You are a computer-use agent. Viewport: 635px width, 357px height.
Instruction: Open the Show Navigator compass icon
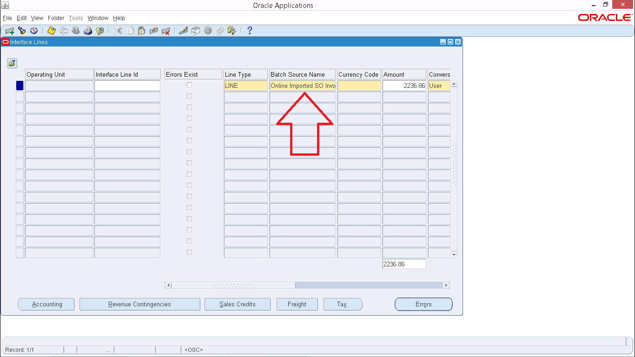pos(33,31)
